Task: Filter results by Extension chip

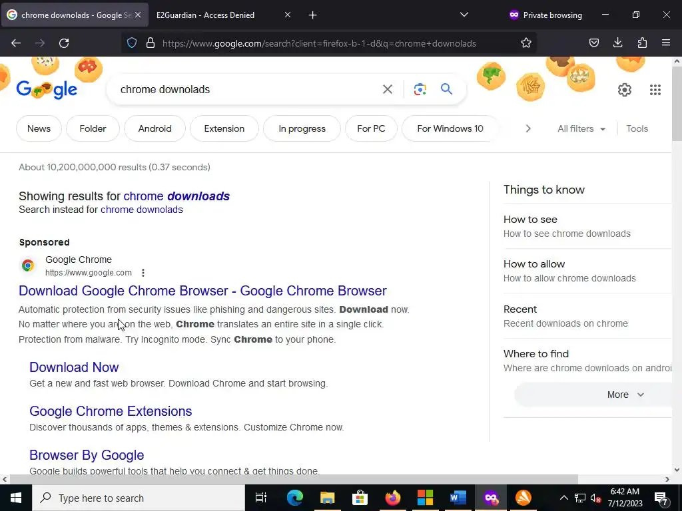Action: coord(224,128)
